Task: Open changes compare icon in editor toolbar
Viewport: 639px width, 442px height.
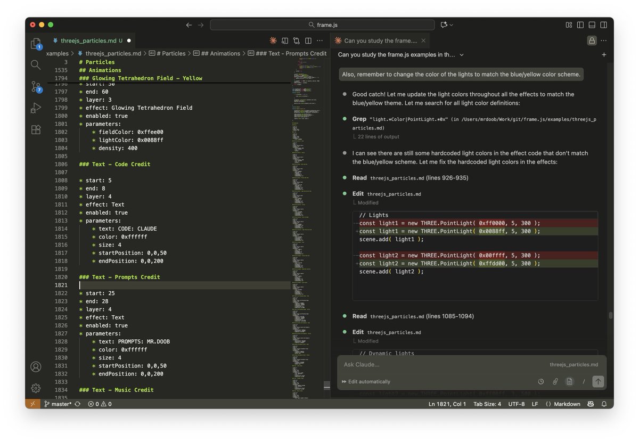Action: pos(296,40)
